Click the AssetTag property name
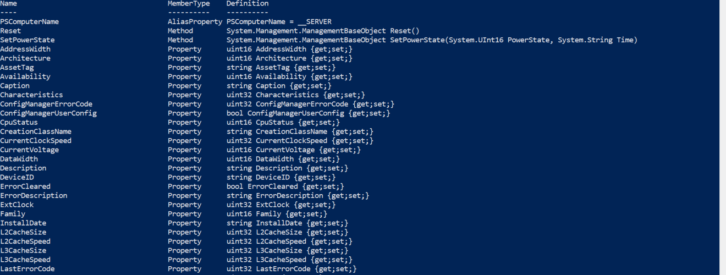Screen dimensions: 726x275 [x=17, y=68]
